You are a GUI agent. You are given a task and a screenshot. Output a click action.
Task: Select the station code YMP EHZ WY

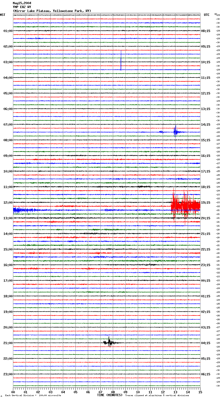pyautogui.click(x=22, y=7)
